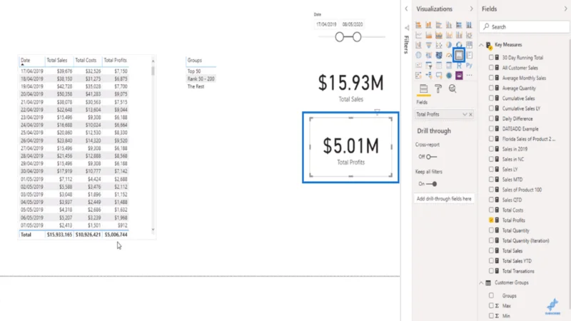Image resolution: width=571 pixels, height=321 pixels.
Task: Select the Donut chart visual
Action: 459,45
